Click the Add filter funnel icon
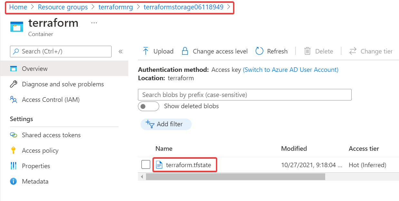399x201 pixels. [150, 124]
